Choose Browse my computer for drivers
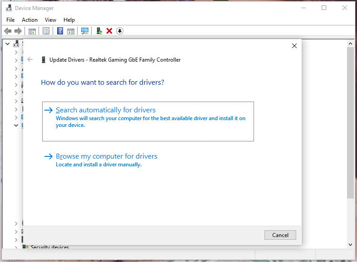Viewport: 357px width, 262px height. 148,160
